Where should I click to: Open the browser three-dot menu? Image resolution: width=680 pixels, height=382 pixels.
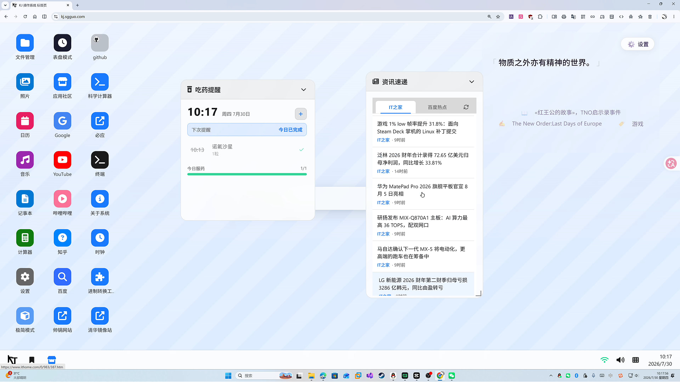click(x=674, y=17)
